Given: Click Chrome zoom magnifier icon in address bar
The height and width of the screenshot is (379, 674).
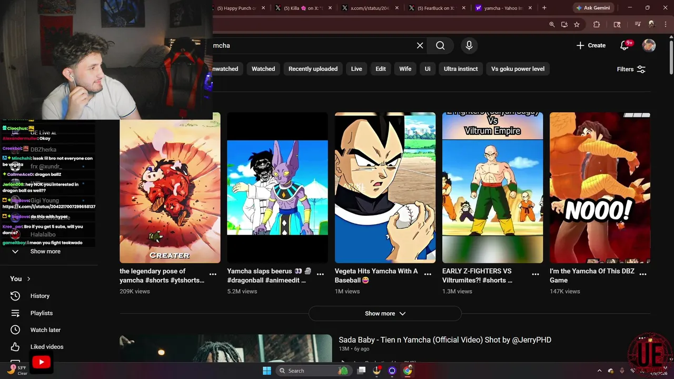Looking at the screenshot, I should pyautogui.click(x=552, y=24).
